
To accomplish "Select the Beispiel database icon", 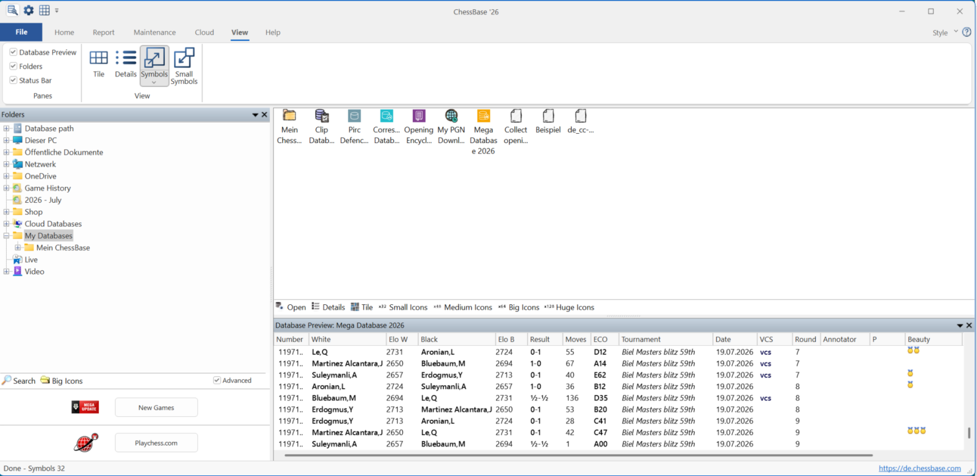I will [x=548, y=122].
